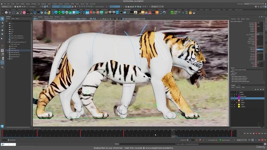Save the scene from status line
This screenshot has width=267, height=150.
20,7
